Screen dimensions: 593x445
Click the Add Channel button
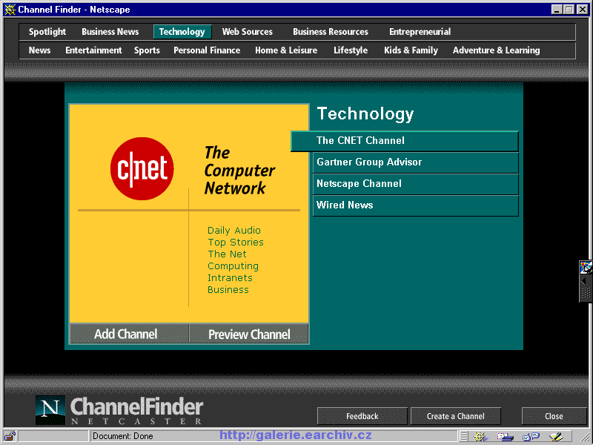click(129, 334)
